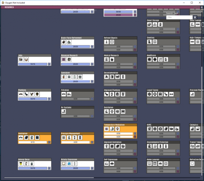Click the Temperature Modulation 0/30 progress bar

point(119,134)
